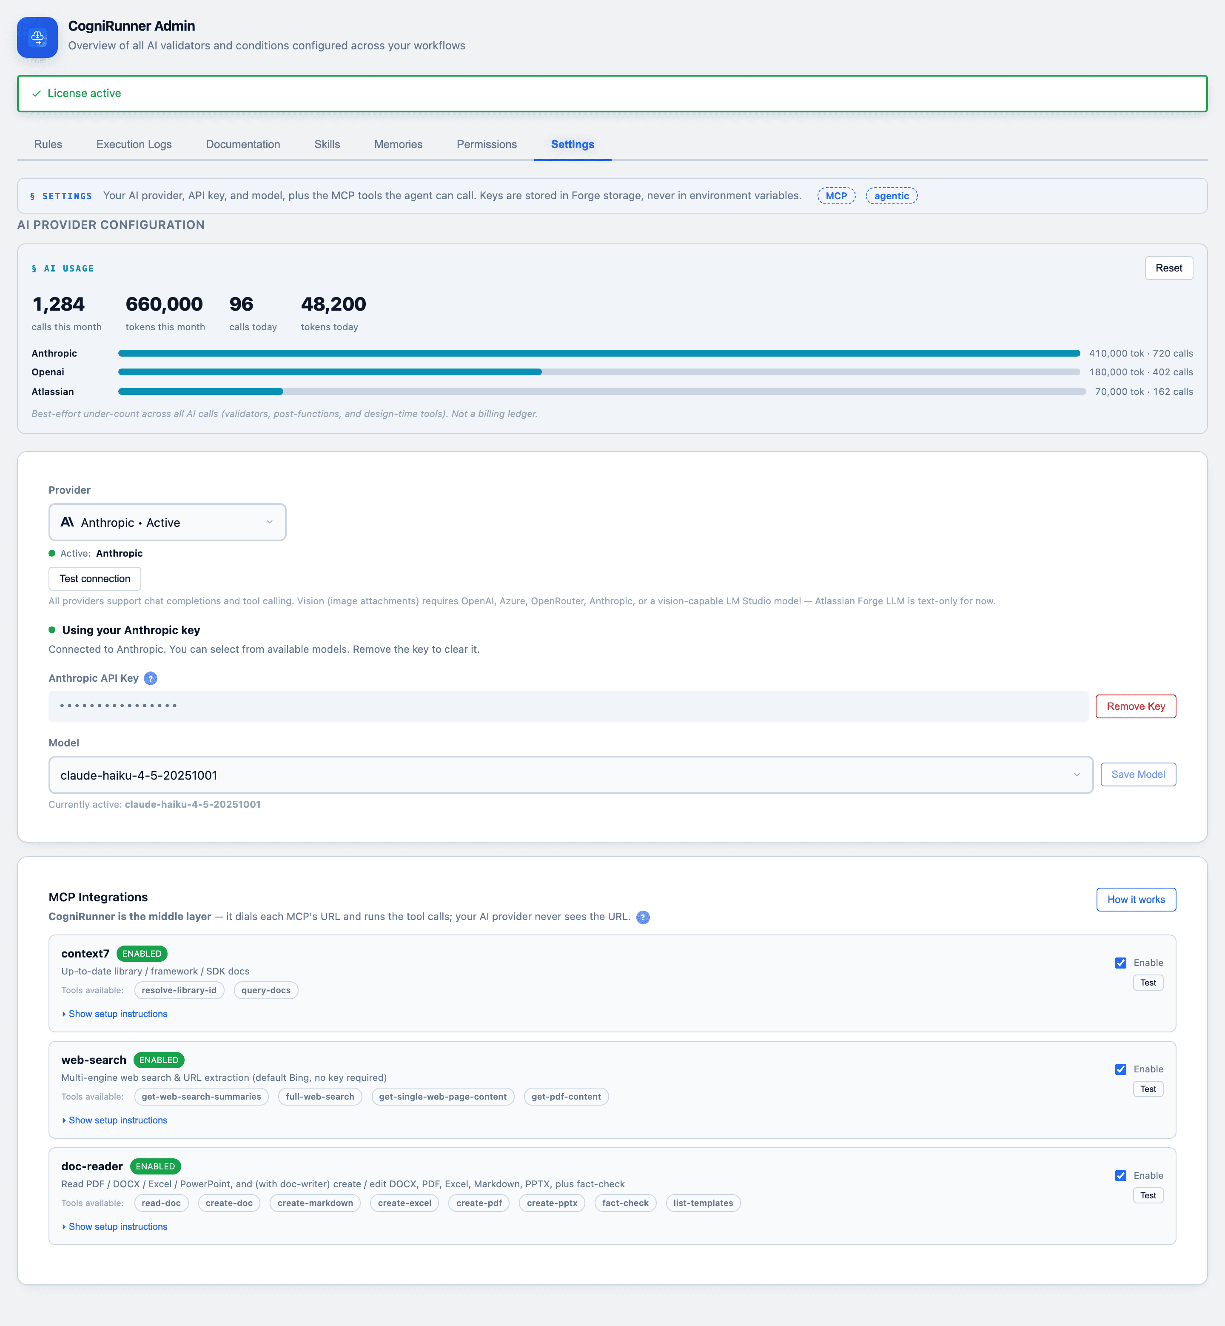Toggle the web-search Enable checkbox
This screenshot has height=1326, width=1225.
coord(1120,1069)
